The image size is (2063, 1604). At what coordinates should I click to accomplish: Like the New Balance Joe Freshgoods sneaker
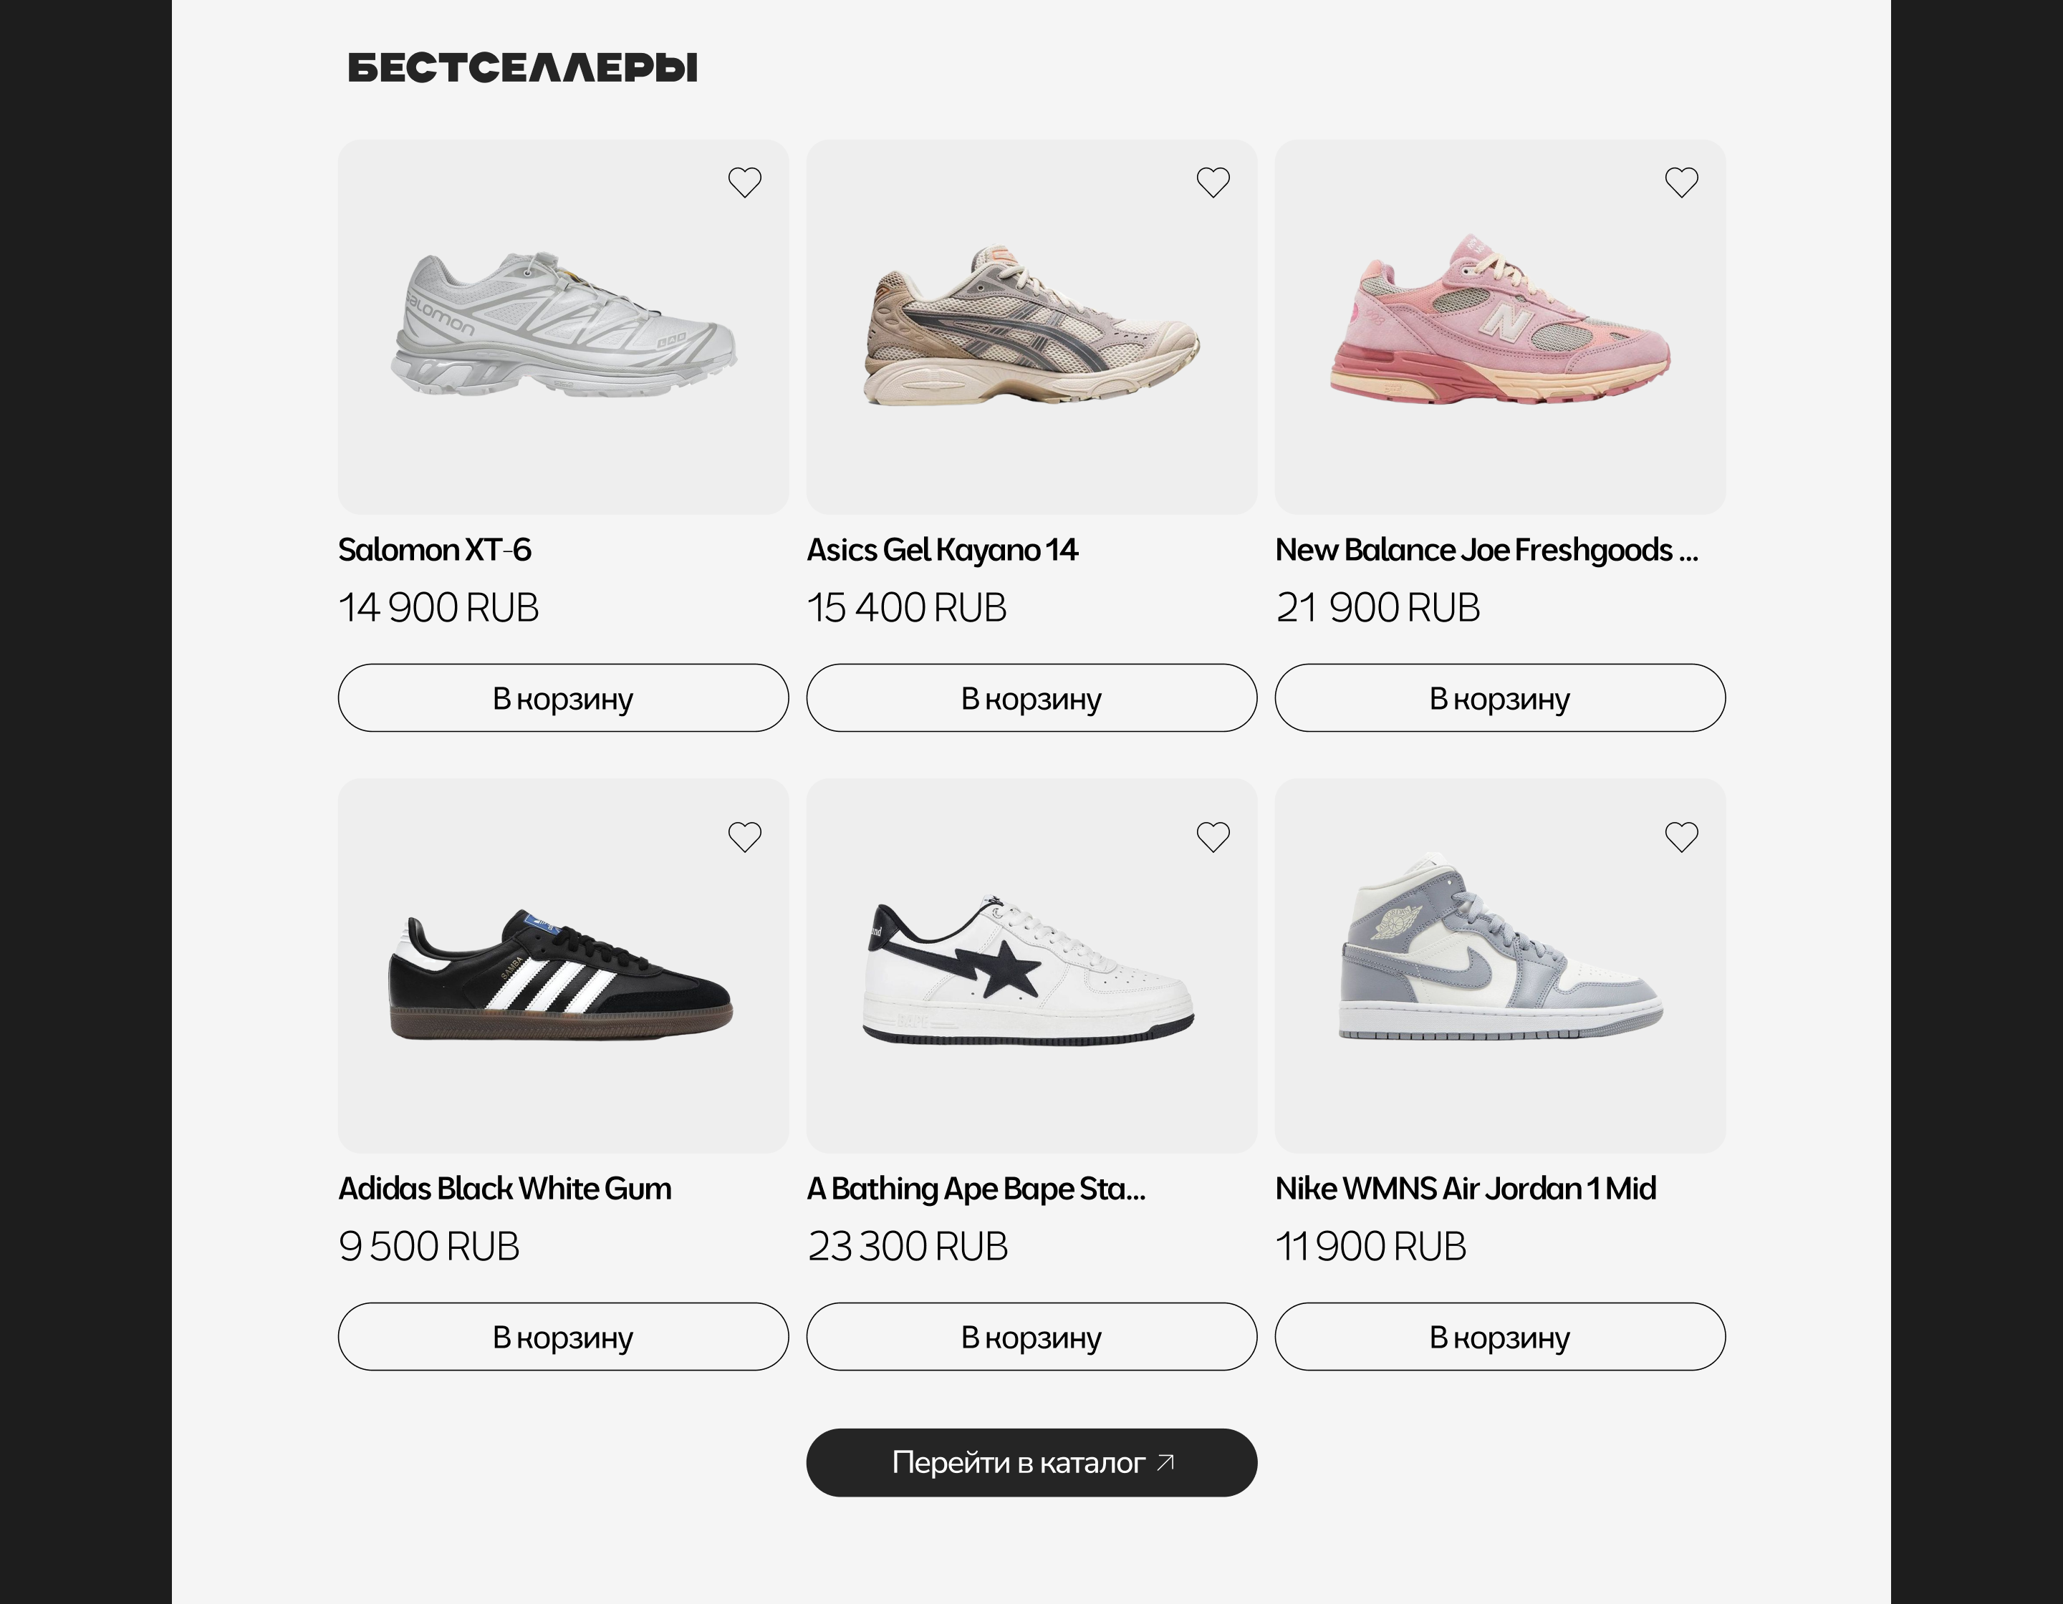[x=1681, y=182]
